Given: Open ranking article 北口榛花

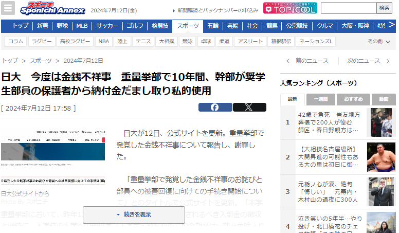Looking at the screenshot, I should tap(330, 225).
